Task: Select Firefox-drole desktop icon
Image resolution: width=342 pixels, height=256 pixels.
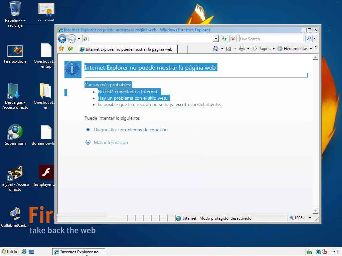Action: click(15, 54)
